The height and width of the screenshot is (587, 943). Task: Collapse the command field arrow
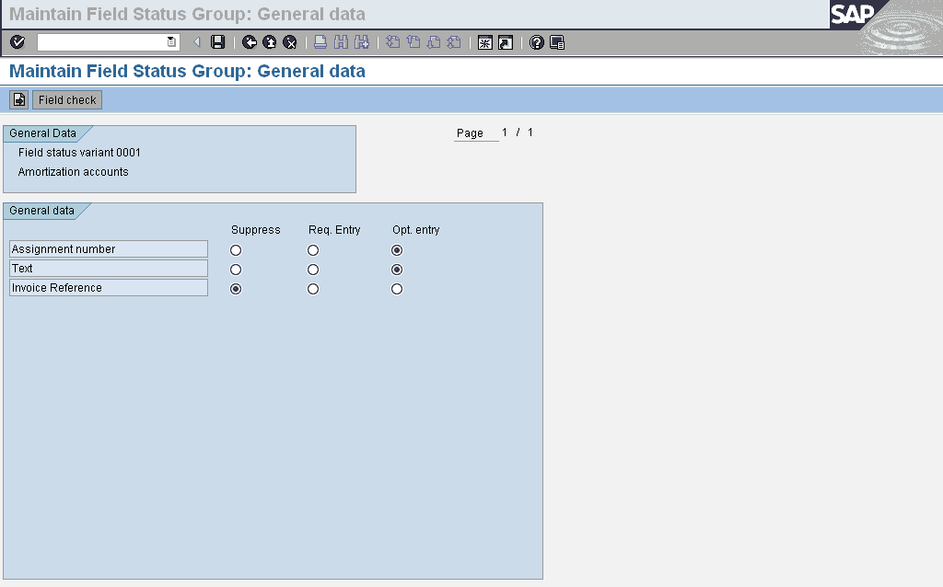(x=197, y=42)
